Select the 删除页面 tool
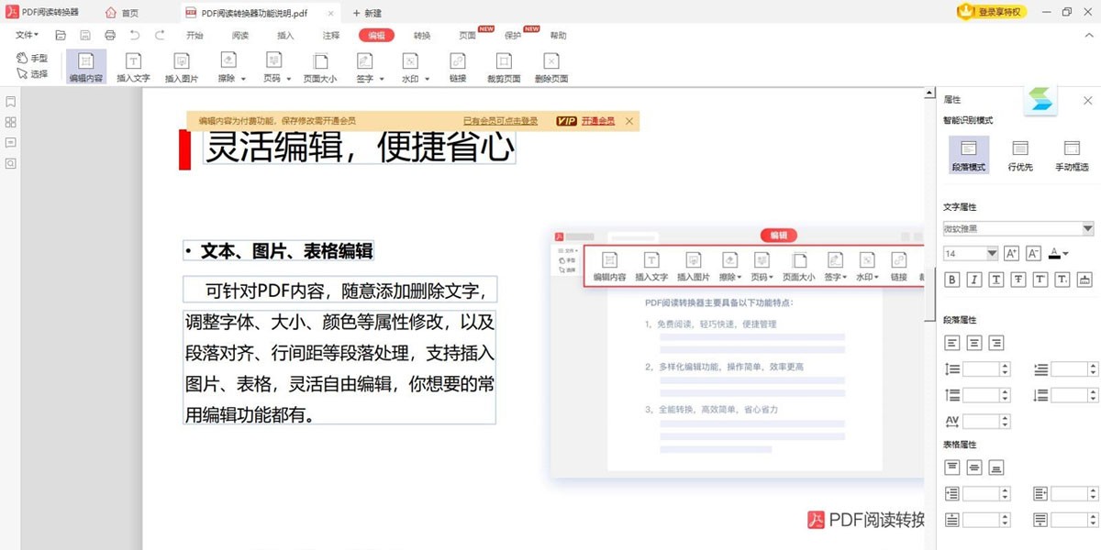1101x550 pixels. pyautogui.click(x=550, y=64)
